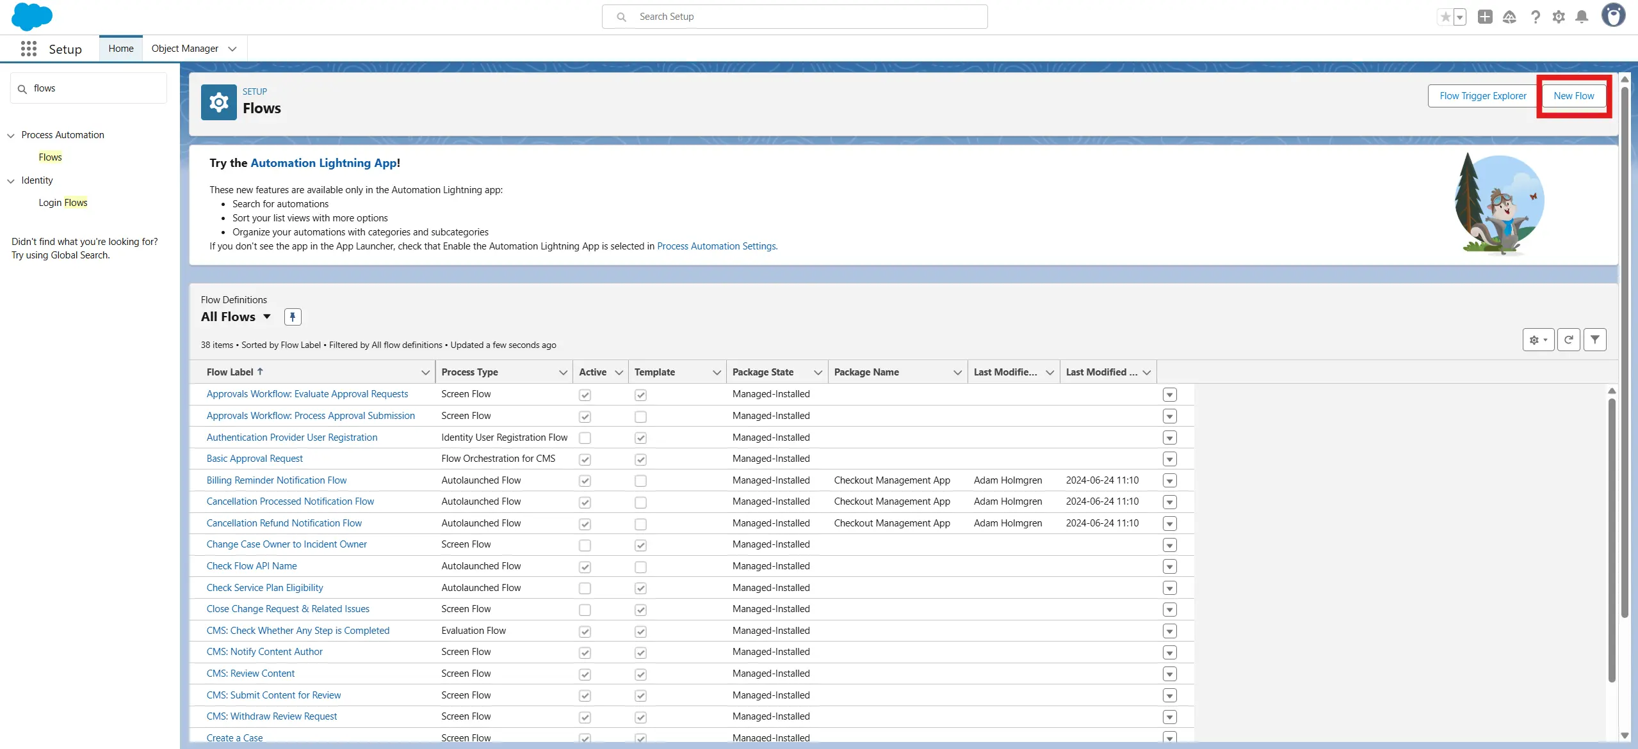Screen dimensions: 1638x749
Task: Pin the All Flows list view
Action: tap(293, 317)
